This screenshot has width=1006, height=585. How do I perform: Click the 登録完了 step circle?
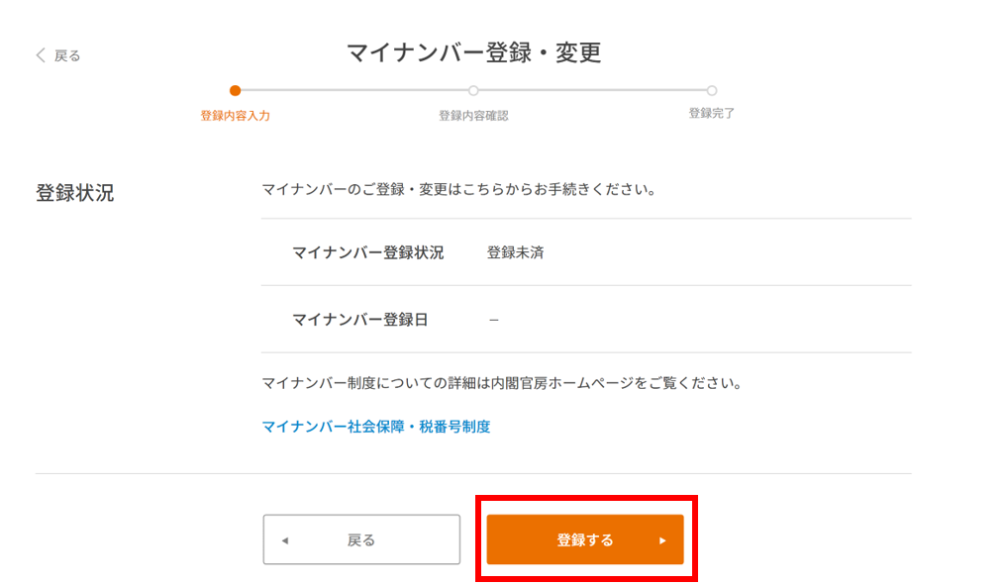[712, 91]
